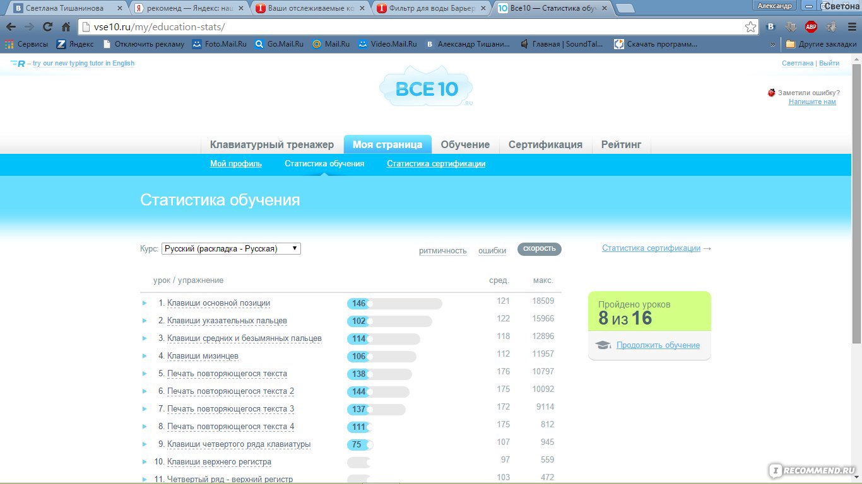Image resolution: width=862 pixels, height=484 pixels.
Task: Try new typing tutor in English link
Action: 83,63
